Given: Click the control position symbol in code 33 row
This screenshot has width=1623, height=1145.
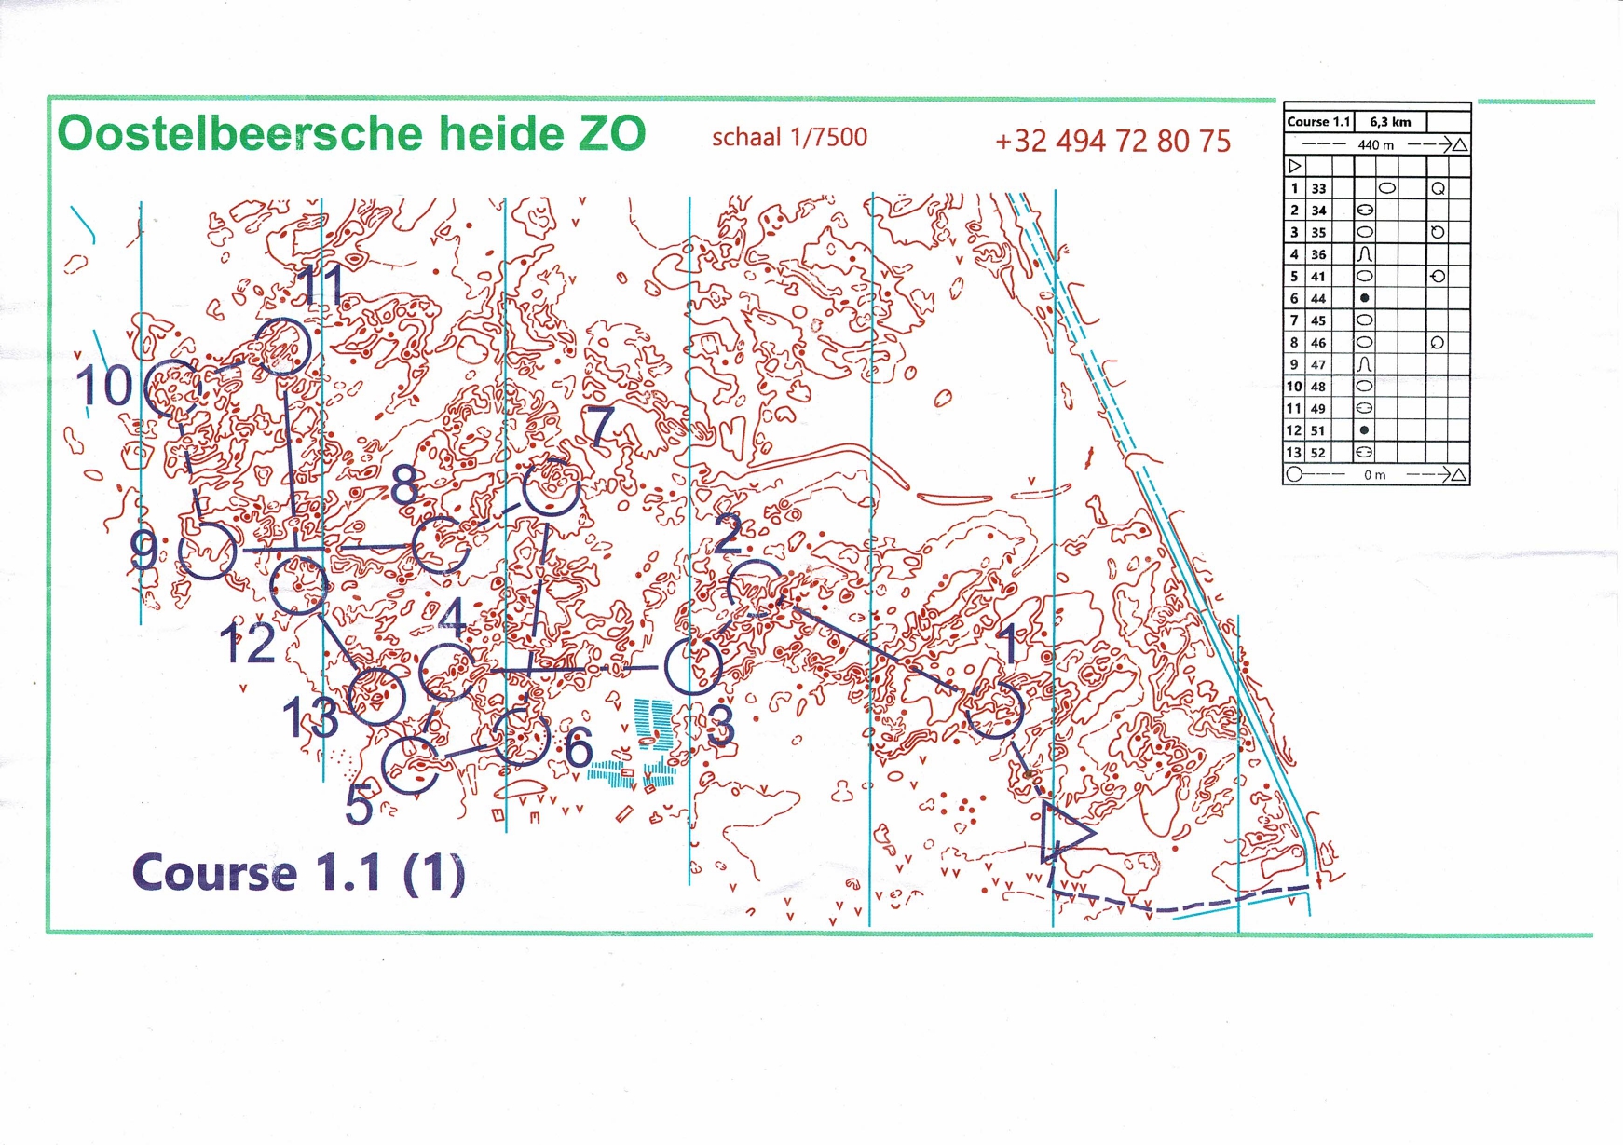Looking at the screenshot, I should point(1438,188).
